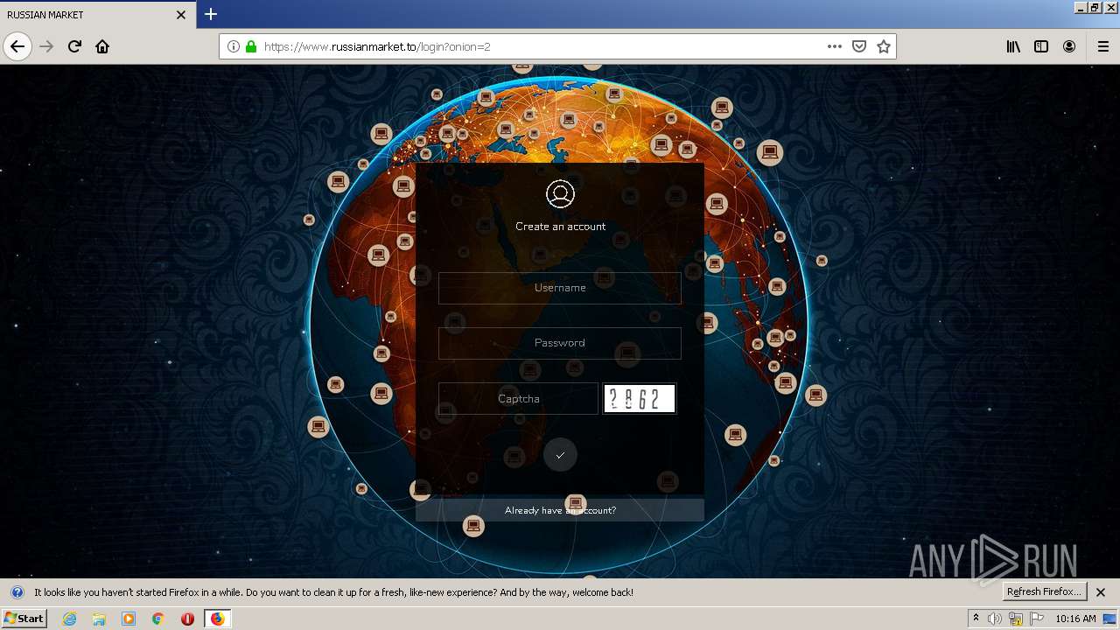Open the Firefox hamburger menu

(x=1102, y=46)
